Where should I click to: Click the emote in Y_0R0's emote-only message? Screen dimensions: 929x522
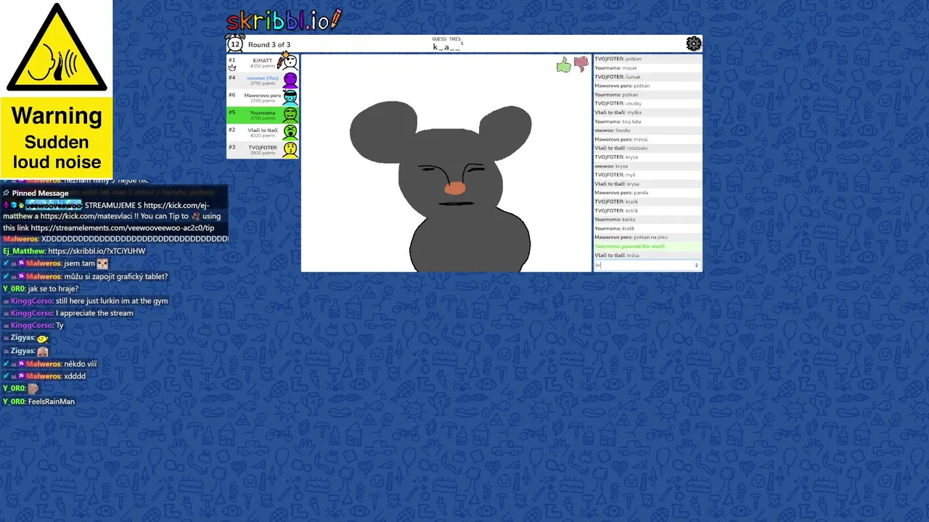[33, 388]
